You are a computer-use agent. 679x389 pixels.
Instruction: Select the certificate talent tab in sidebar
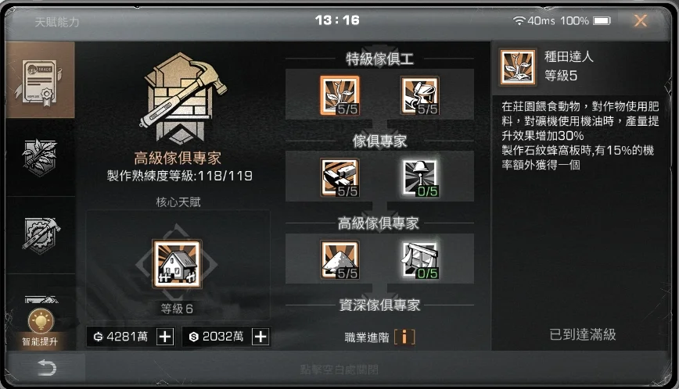pos(40,80)
